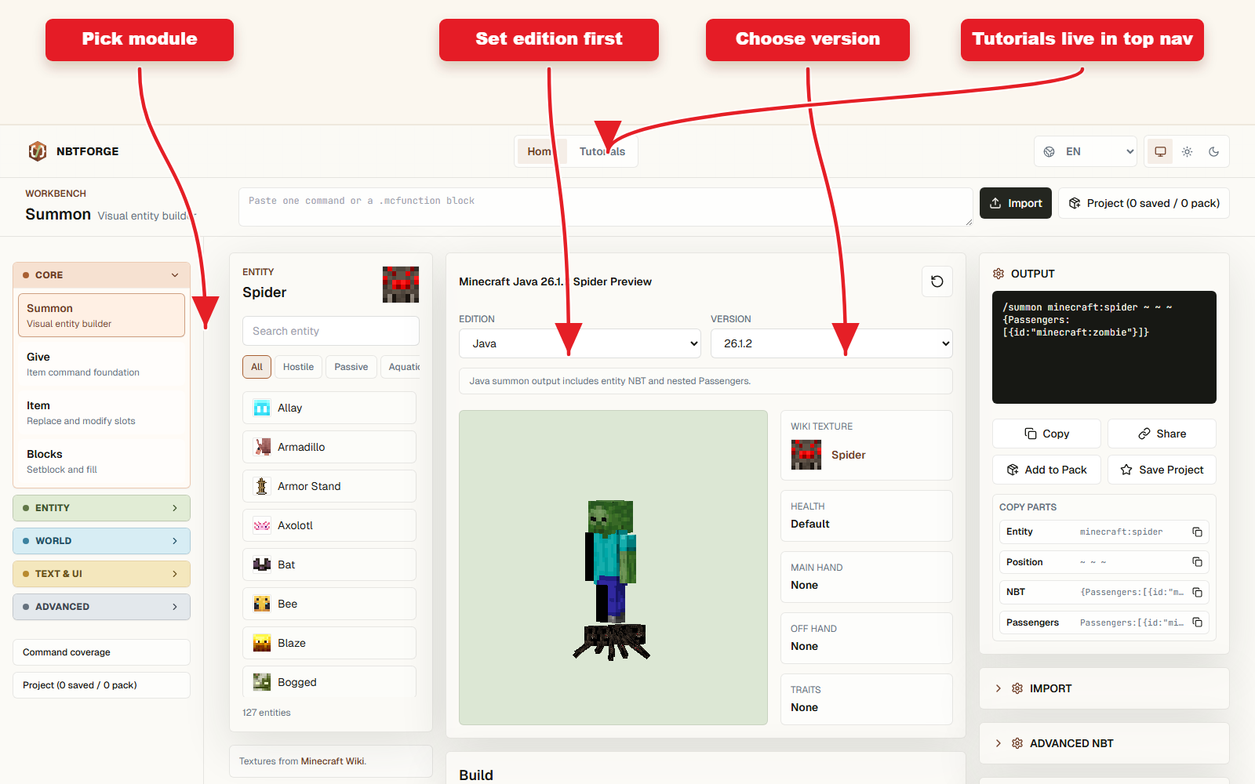Image resolution: width=1255 pixels, height=784 pixels.
Task: Choose the Bee entity icon
Action: (x=262, y=604)
